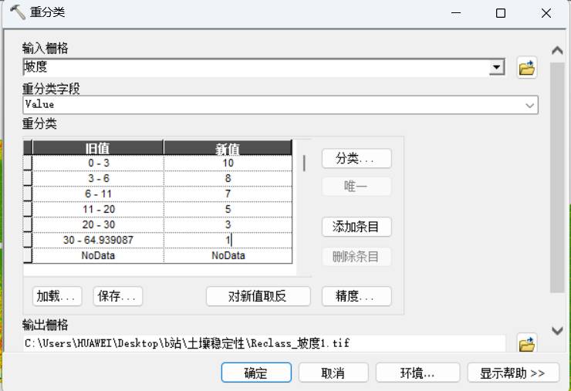The width and height of the screenshot is (571, 391).
Task: Confirm with the 确定 button
Action: point(256,372)
